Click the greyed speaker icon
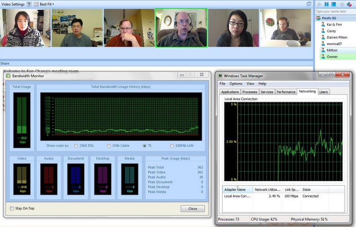 point(342,4)
